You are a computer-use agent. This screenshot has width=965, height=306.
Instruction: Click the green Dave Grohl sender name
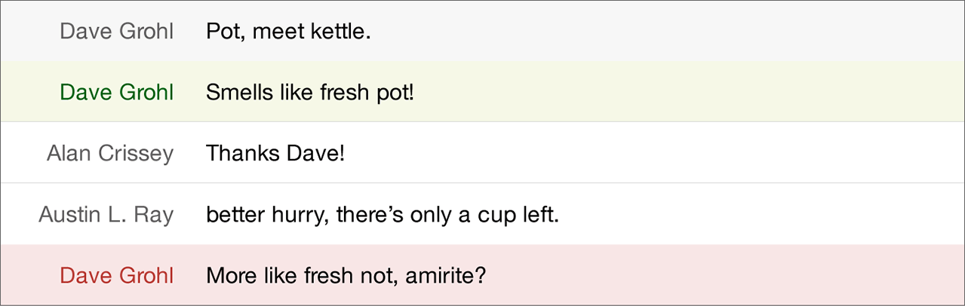(116, 93)
